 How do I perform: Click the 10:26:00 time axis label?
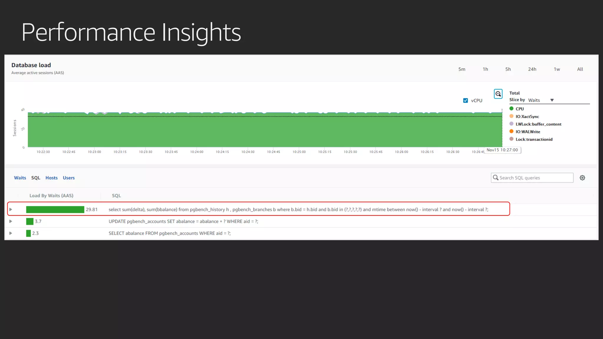(402, 152)
